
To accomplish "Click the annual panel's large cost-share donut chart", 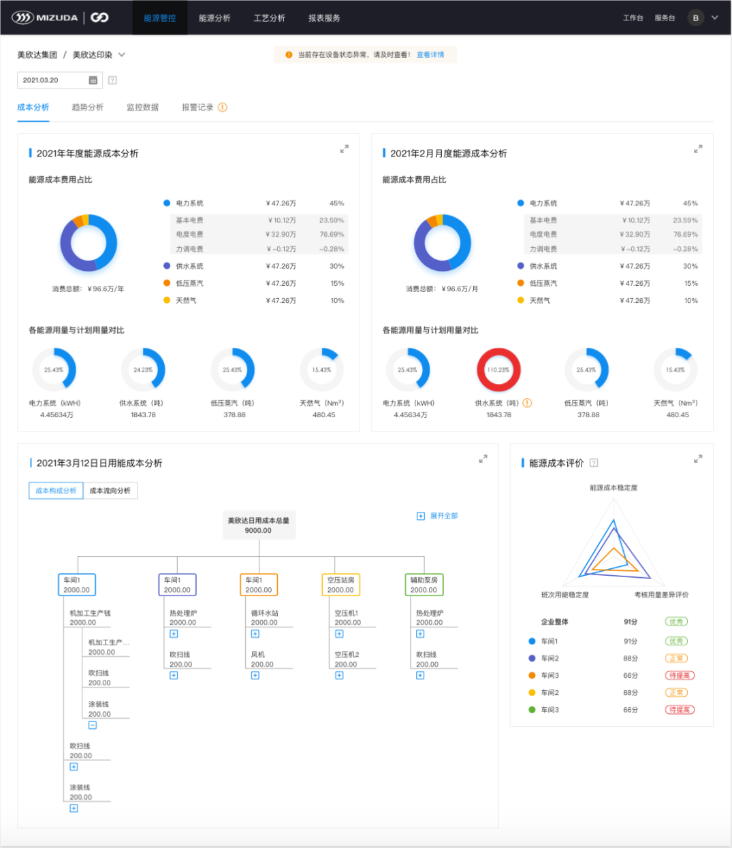I will [x=89, y=243].
